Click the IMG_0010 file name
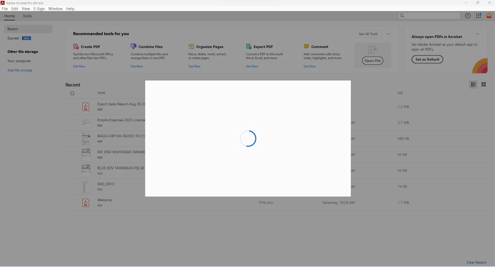The image size is (495, 267). 106,184
